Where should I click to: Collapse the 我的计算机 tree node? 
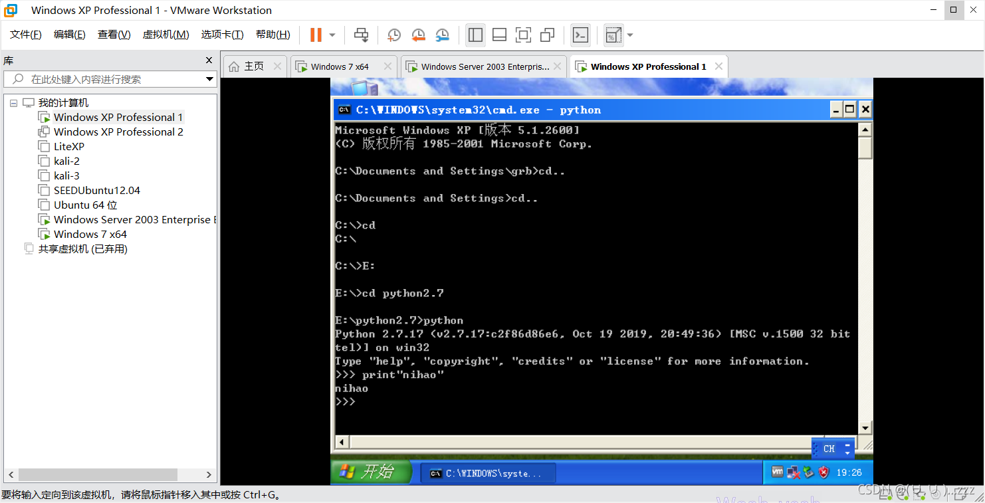(13, 103)
